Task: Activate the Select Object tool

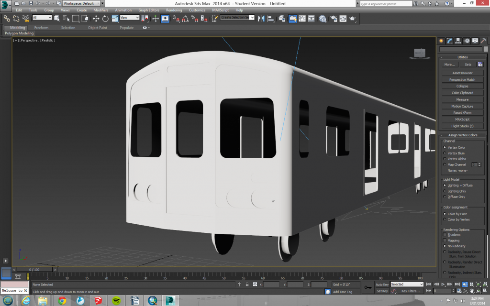Action: (x=57, y=19)
